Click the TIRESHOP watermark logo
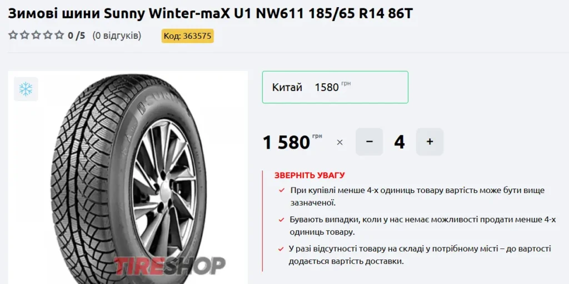Screen dimensions: 569x284 coord(169,266)
